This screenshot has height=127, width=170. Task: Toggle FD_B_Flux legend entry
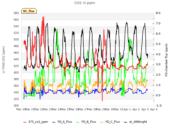point(86,122)
